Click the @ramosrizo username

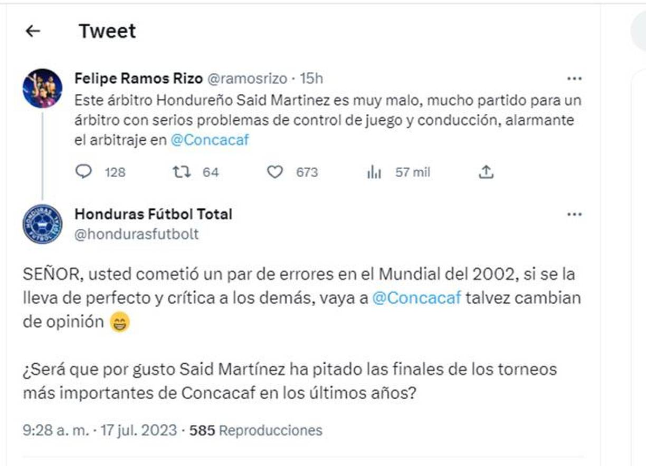(x=247, y=78)
